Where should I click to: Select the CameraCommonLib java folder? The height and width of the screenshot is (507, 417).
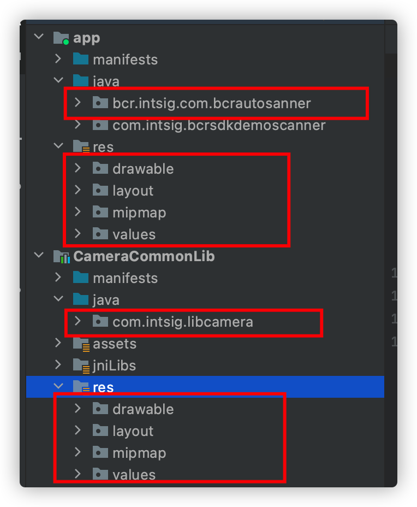coord(106,300)
